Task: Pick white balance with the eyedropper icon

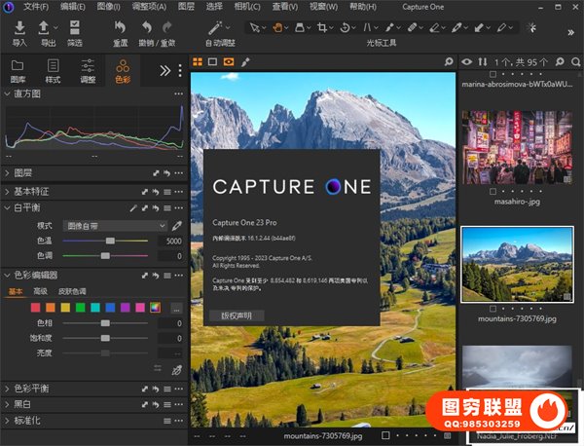Action: pyautogui.click(x=176, y=225)
